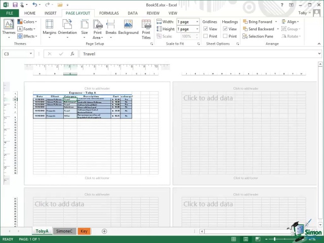
Task: Expand the Bring Forward dropdown arrow
Action: click(276, 22)
